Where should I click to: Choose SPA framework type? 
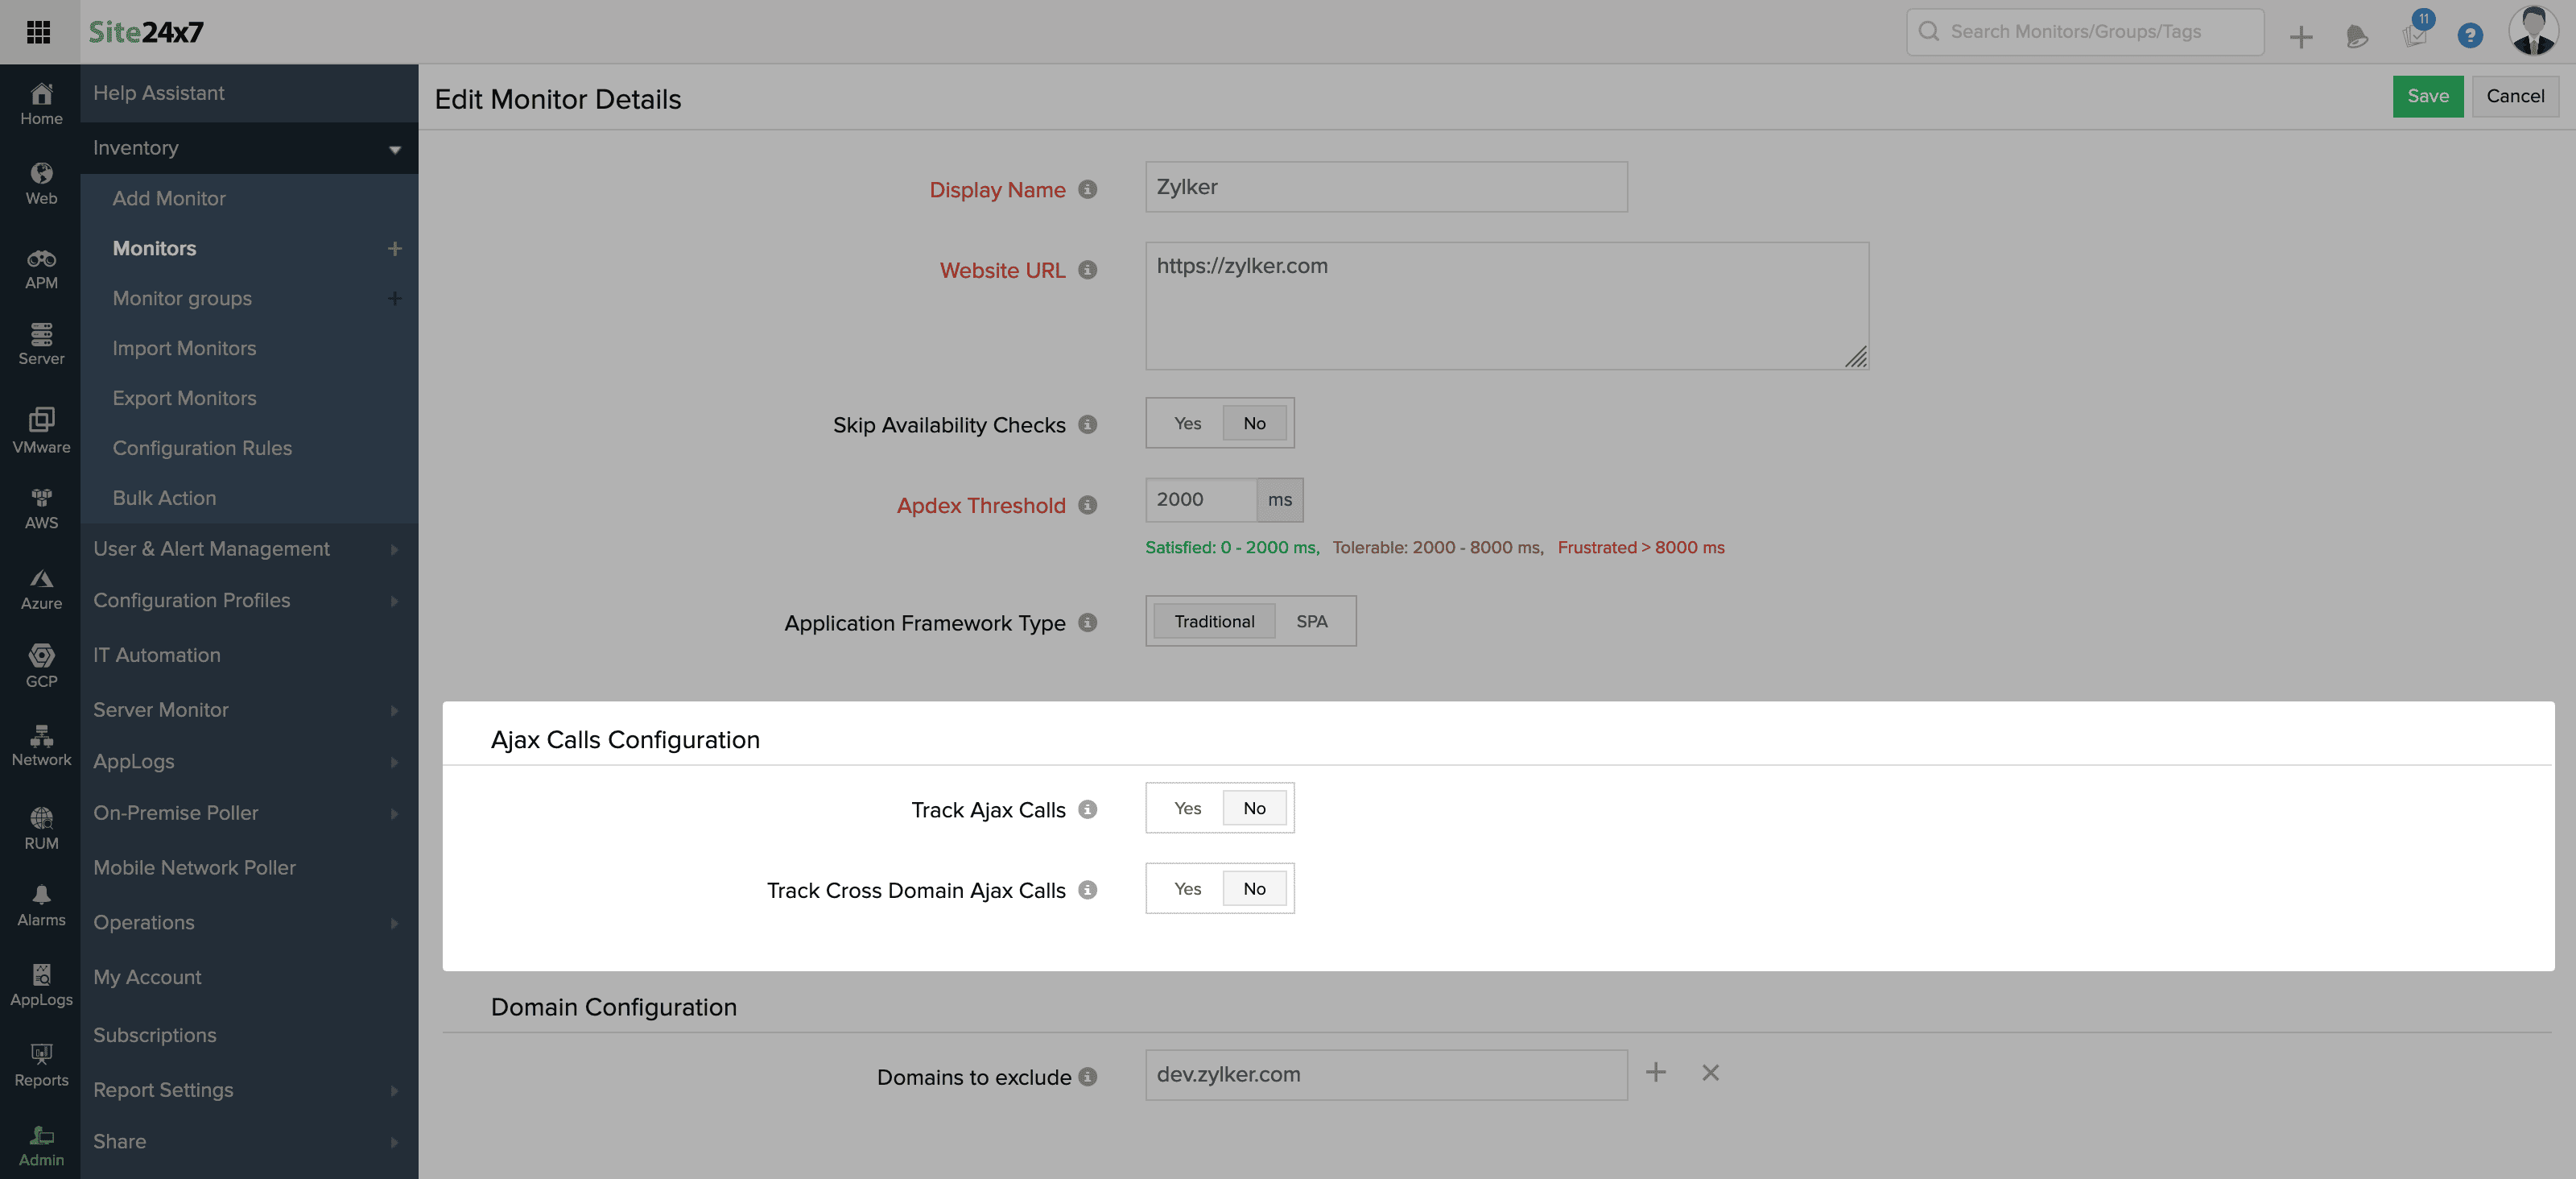pyautogui.click(x=1311, y=621)
